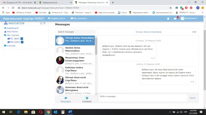Viewport: 206px width, 115px height.
Task: Click the volume icon in system tray
Action: tap(181, 112)
